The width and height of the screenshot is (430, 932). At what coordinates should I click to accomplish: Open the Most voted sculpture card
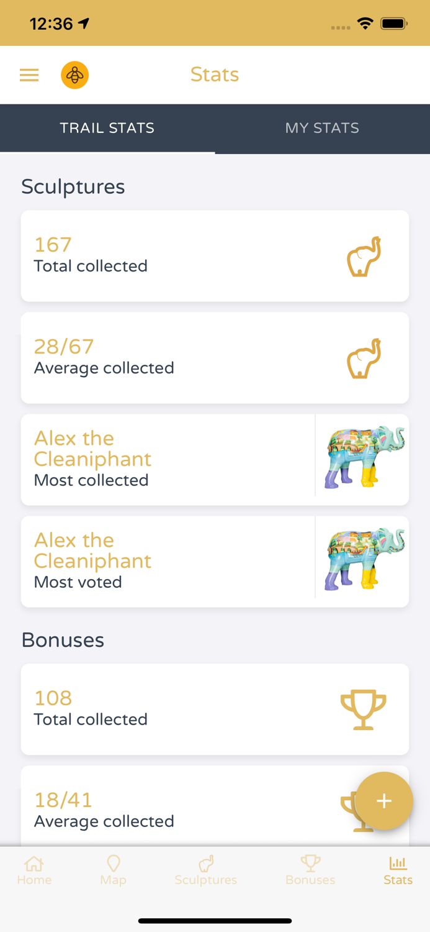(x=168, y=562)
